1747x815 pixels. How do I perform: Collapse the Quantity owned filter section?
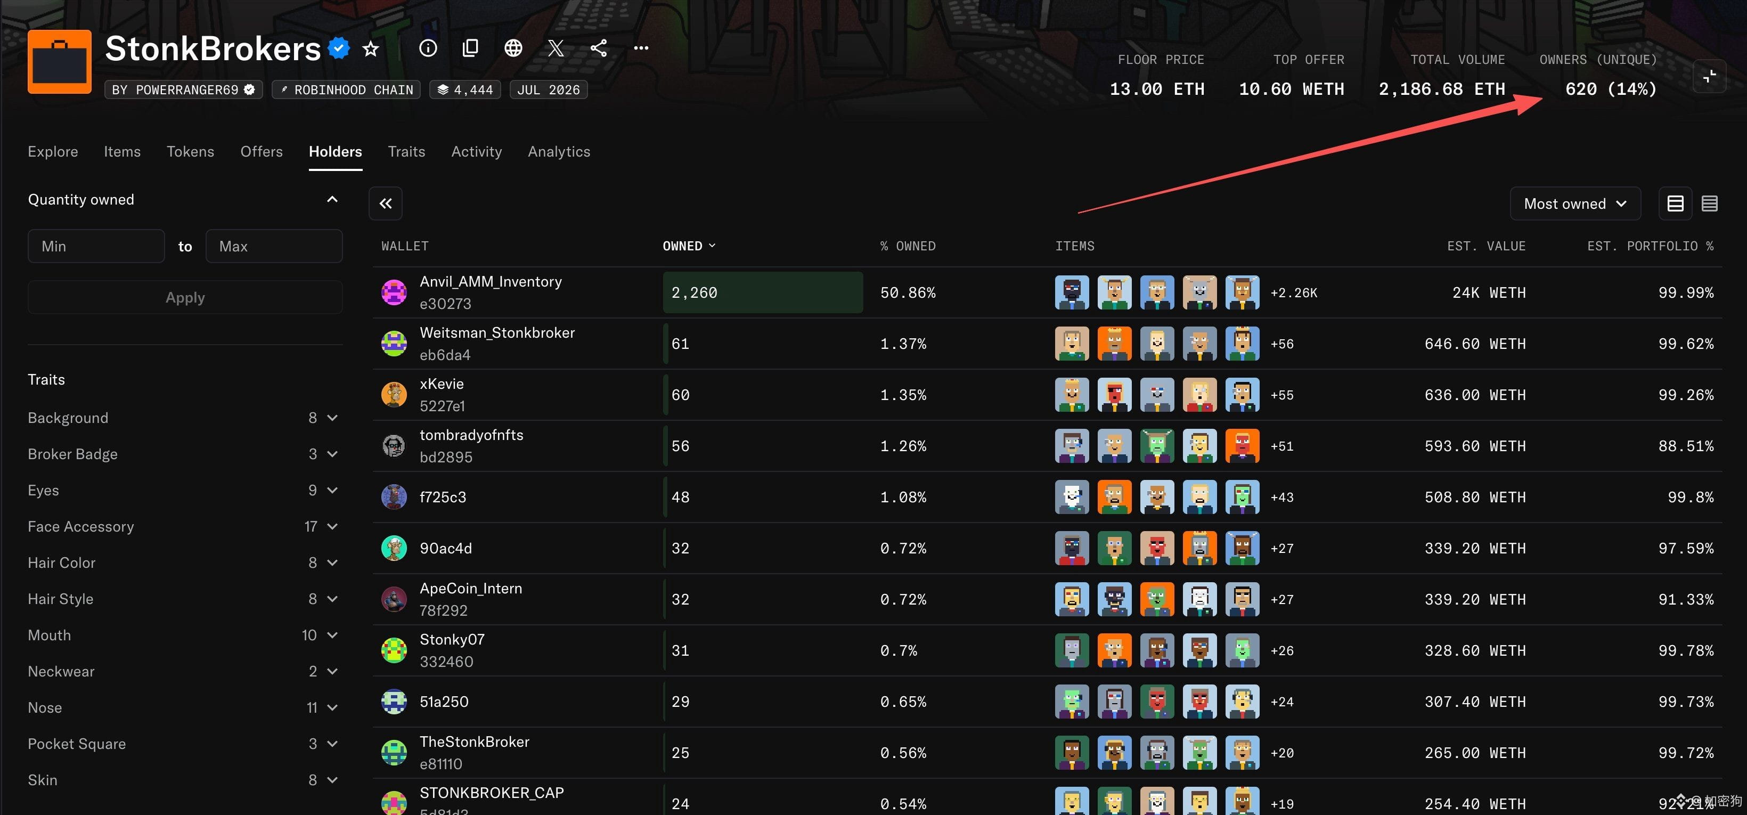(x=332, y=199)
